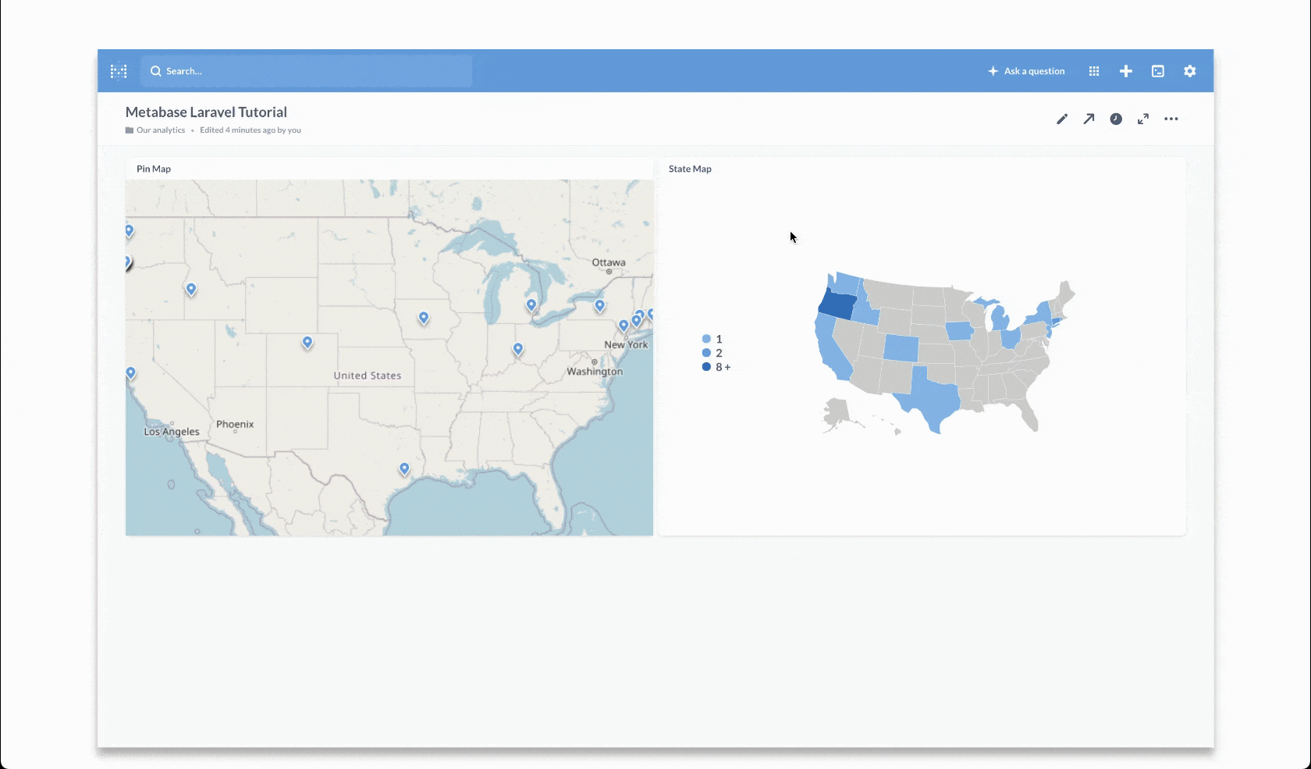The image size is (1311, 769).
Task: Click the dark blue Oregon state
Action: point(837,305)
